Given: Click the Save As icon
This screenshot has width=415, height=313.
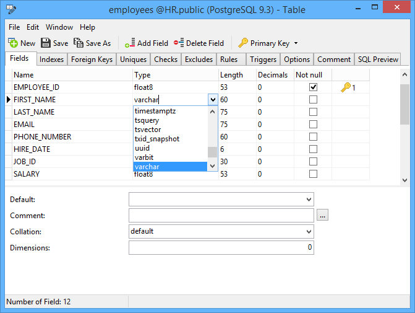Looking at the screenshot, I should click(x=79, y=43).
